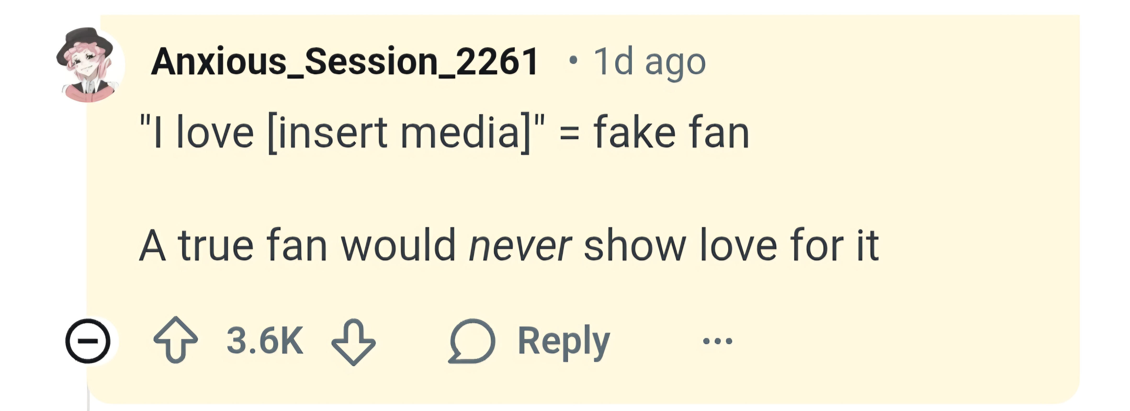Upvote the Anxious_Session_2261 comment
This screenshot has width=1130, height=411.
tap(176, 340)
